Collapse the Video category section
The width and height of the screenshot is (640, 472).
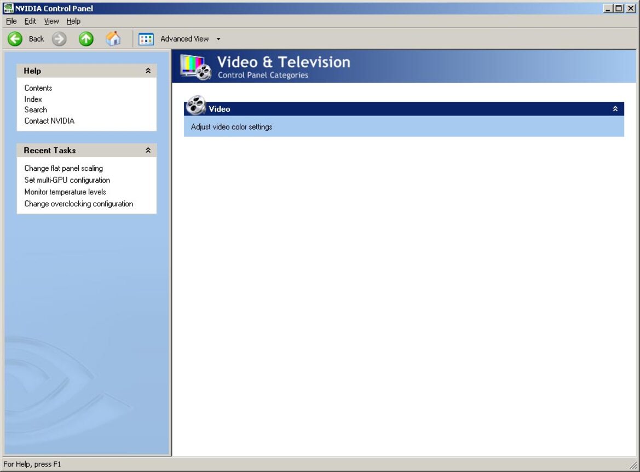[615, 108]
